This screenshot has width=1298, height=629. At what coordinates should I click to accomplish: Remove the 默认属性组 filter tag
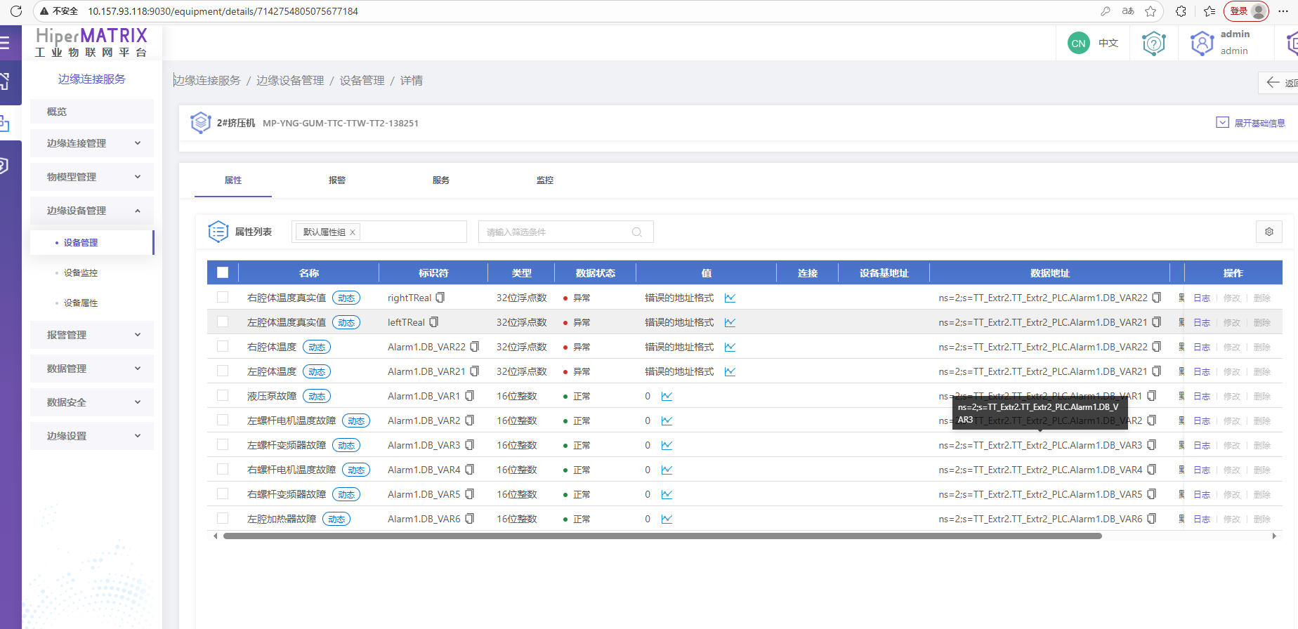click(x=353, y=232)
